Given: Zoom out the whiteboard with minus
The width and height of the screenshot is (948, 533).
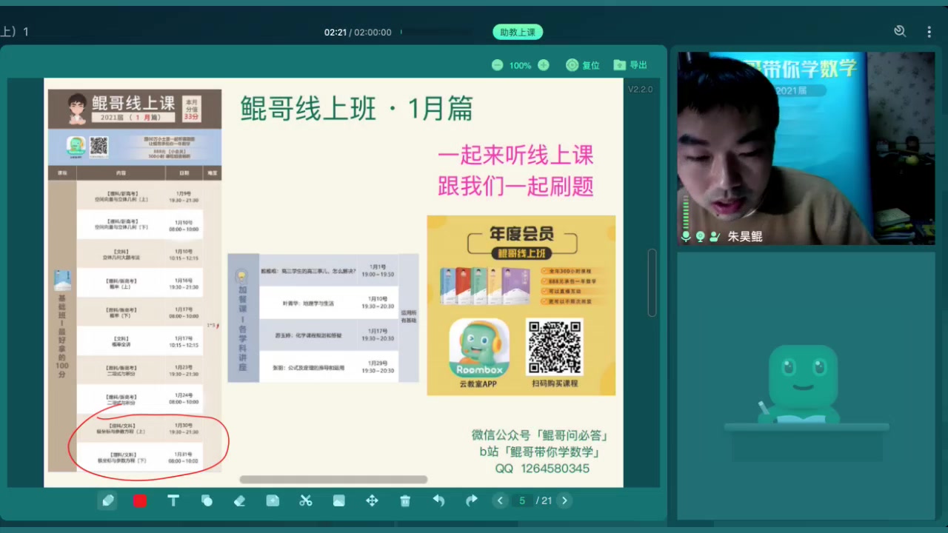Looking at the screenshot, I should [x=498, y=65].
